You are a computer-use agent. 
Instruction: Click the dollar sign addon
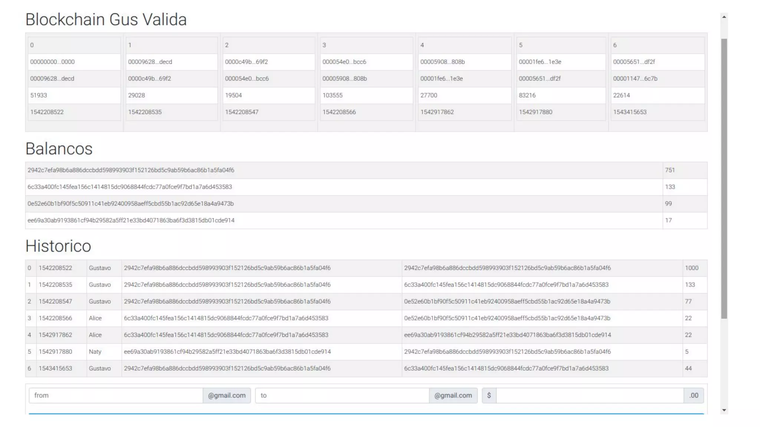point(489,395)
